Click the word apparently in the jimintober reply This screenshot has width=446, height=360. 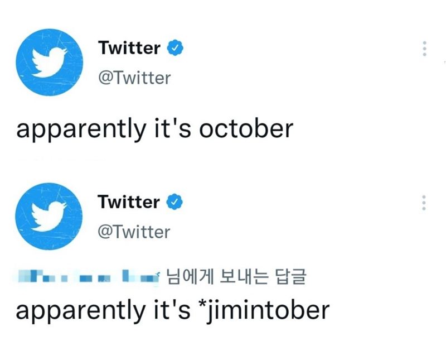point(80,311)
